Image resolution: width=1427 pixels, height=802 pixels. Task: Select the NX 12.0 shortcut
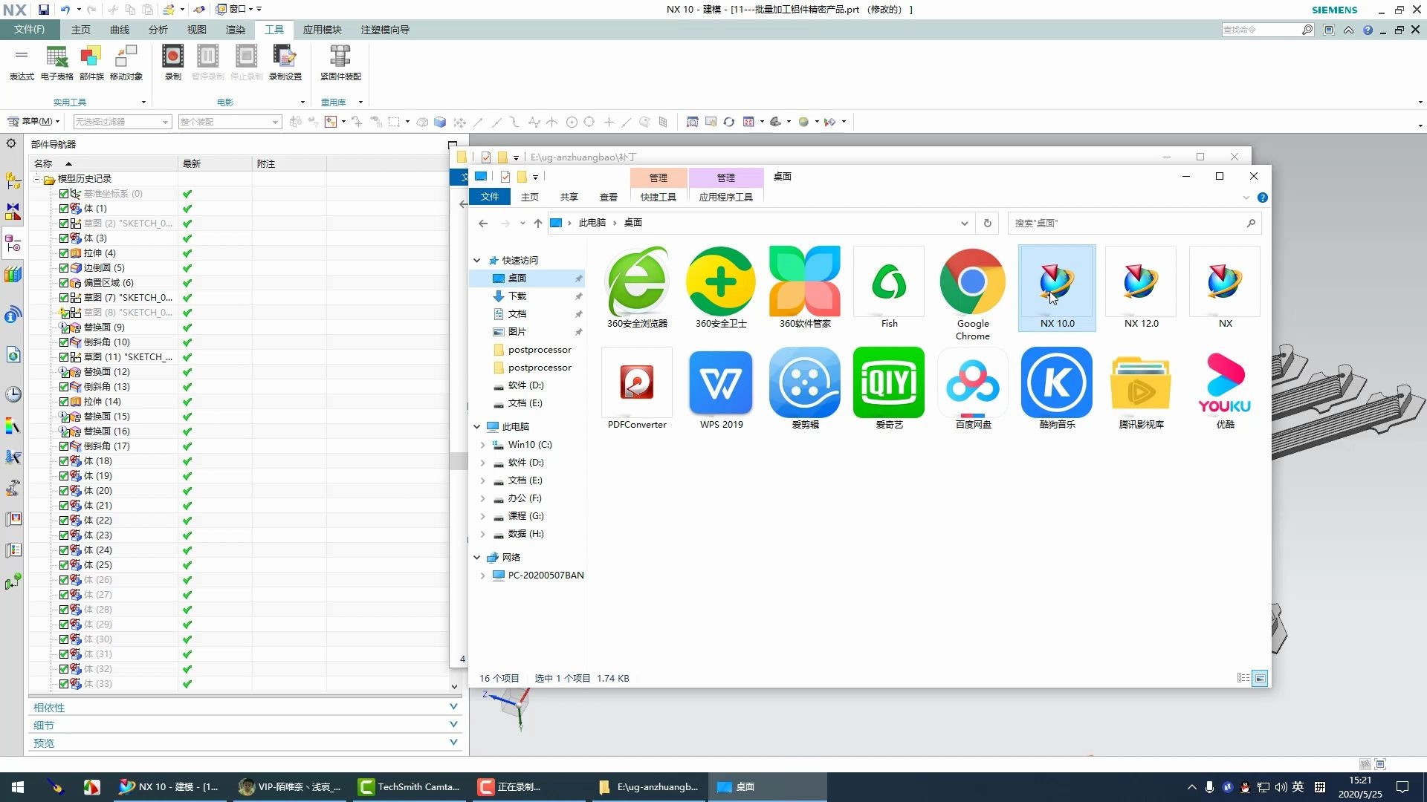[x=1141, y=288]
